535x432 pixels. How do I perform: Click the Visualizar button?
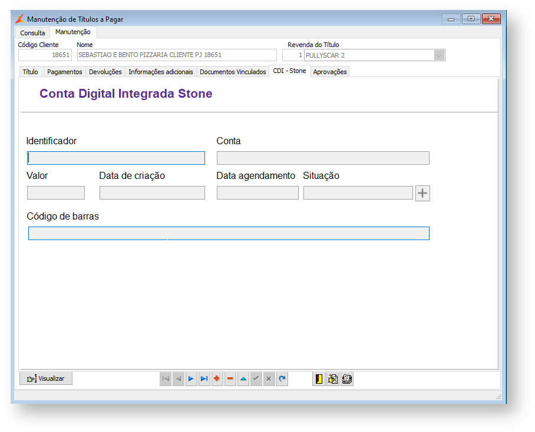pyautogui.click(x=46, y=378)
